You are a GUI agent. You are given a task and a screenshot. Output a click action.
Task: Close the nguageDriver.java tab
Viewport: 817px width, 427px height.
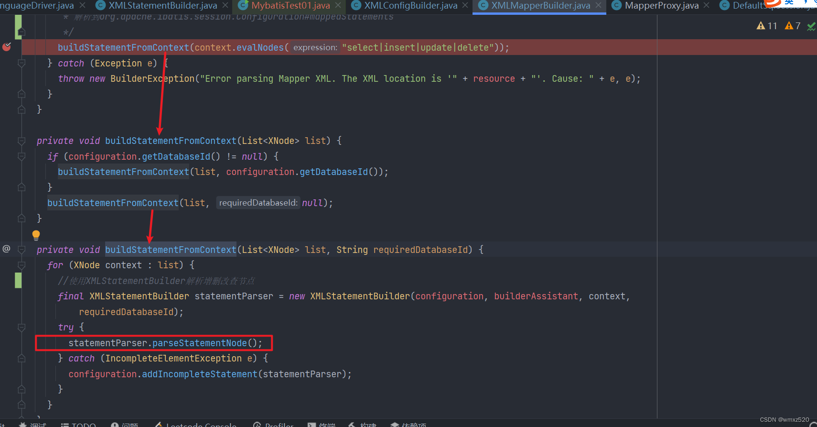coord(83,5)
